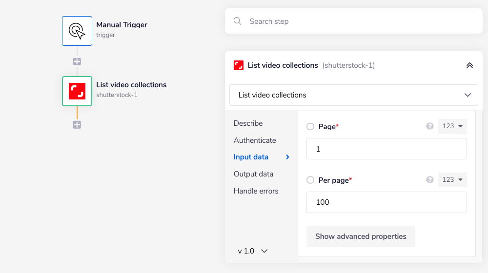
Task: Toggle the Page radio button
Action: pyautogui.click(x=310, y=127)
